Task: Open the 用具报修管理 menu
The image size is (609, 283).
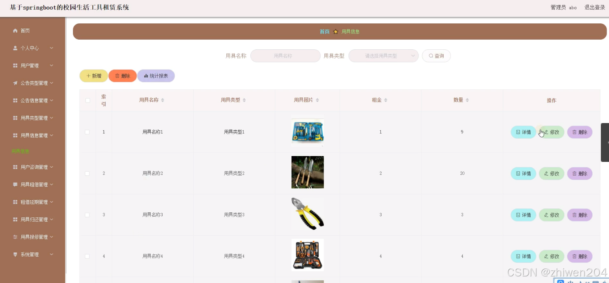Action: click(x=33, y=237)
